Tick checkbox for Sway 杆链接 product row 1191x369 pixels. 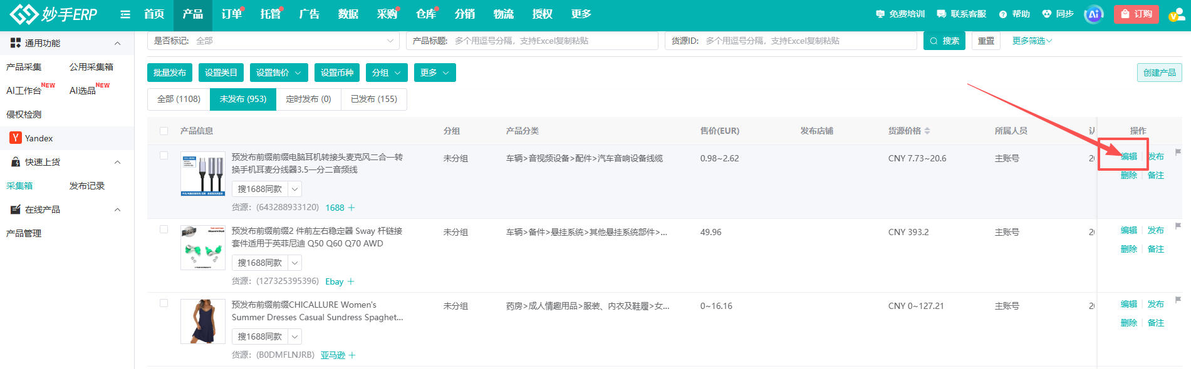(x=164, y=230)
